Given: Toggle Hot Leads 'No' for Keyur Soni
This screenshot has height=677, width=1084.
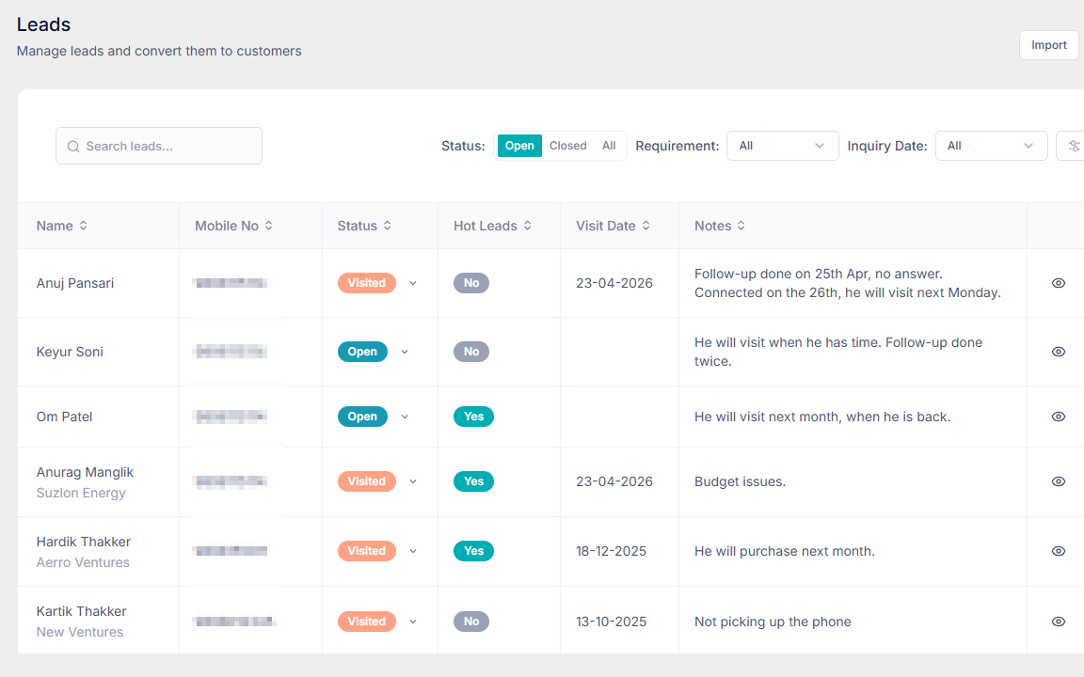Looking at the screenshot, I should tap(471, 352).
